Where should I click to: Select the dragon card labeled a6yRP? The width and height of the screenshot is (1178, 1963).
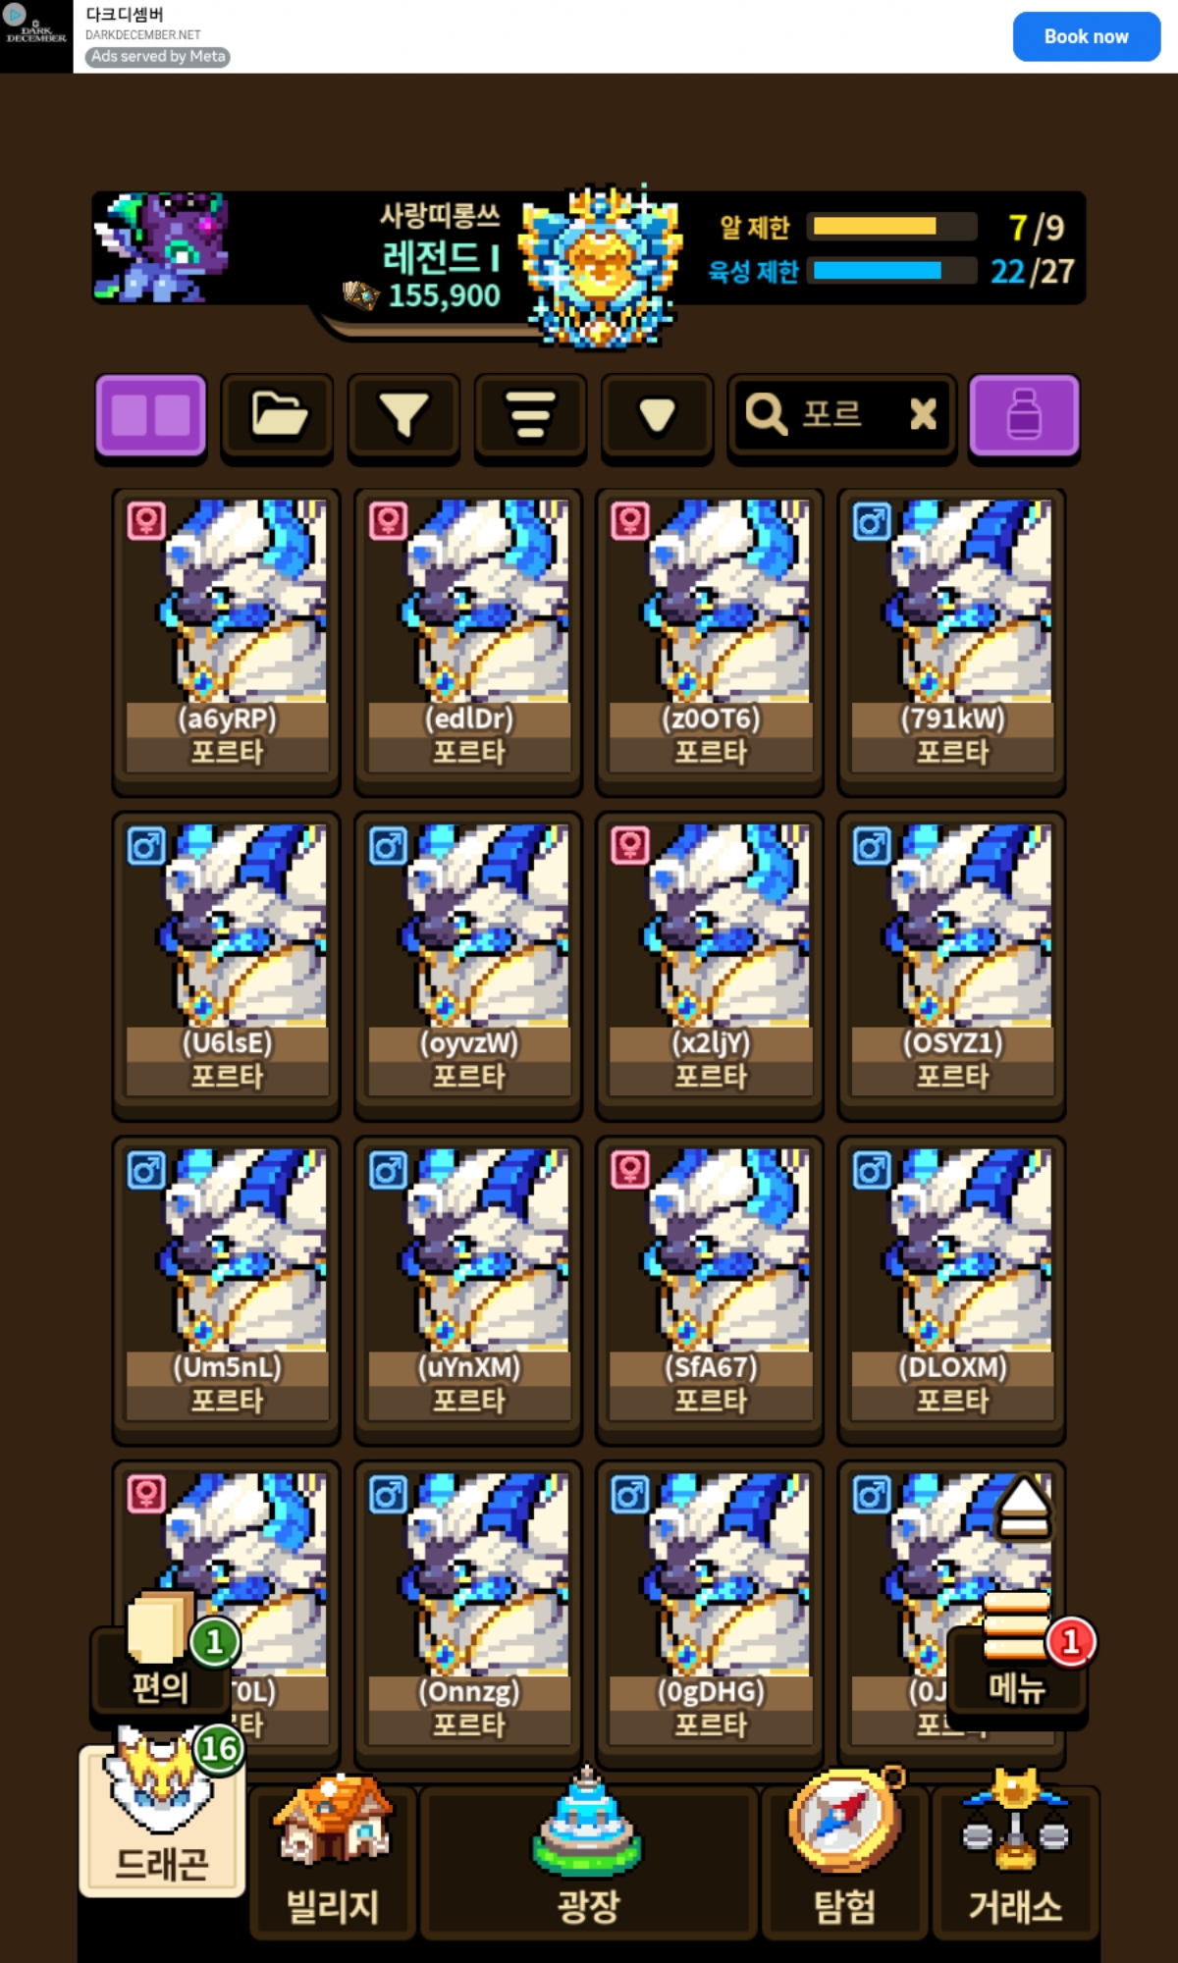click(227, 641)
